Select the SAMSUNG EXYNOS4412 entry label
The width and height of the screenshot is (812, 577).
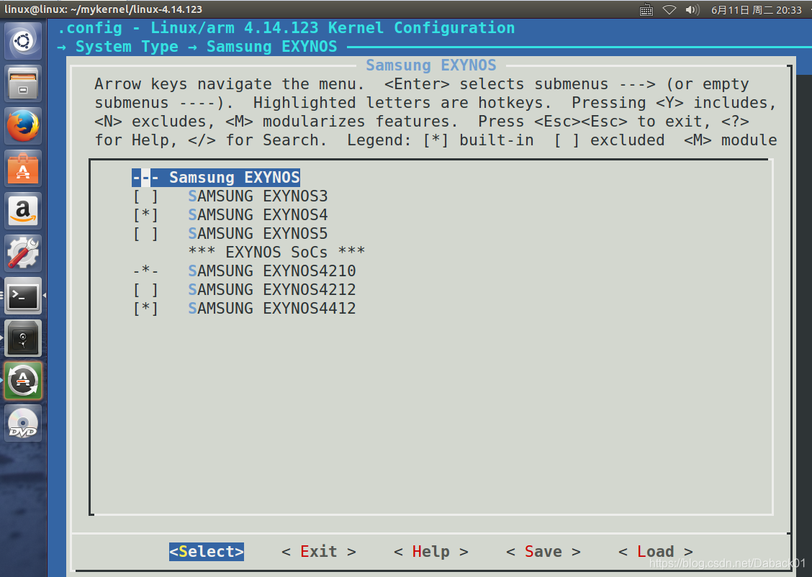(x=272, y=308)
